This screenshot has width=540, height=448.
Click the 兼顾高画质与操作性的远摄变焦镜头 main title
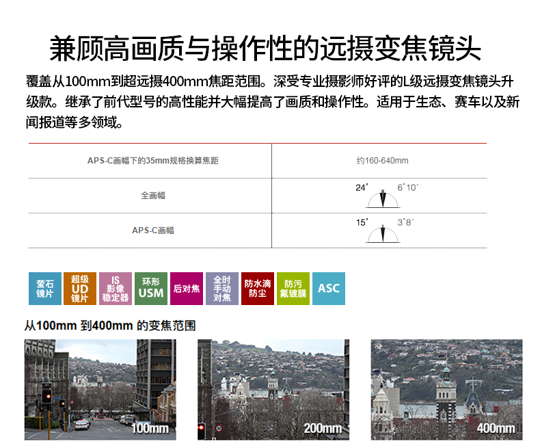(265, 49)
